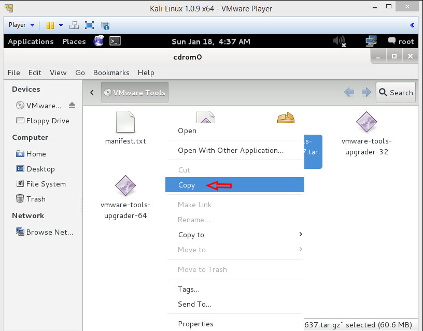Eject the VMware Tools disc
The width and height of the screenshot is (423, 331).
pyautogui.click(x=72, y=105)
